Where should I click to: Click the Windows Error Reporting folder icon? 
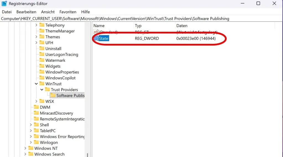click(36, 137)
